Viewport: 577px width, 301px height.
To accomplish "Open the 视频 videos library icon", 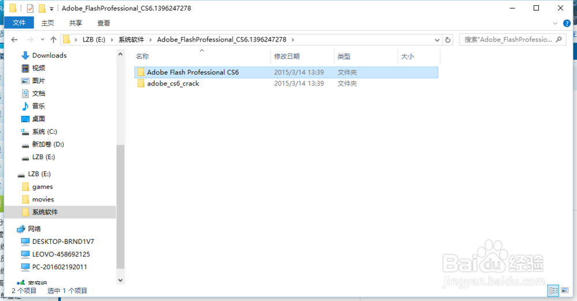I will [x=25, y=68].
